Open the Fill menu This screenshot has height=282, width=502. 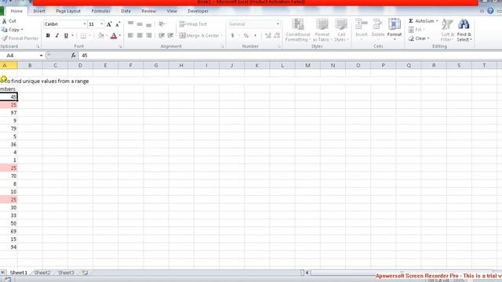click(417, 30)
